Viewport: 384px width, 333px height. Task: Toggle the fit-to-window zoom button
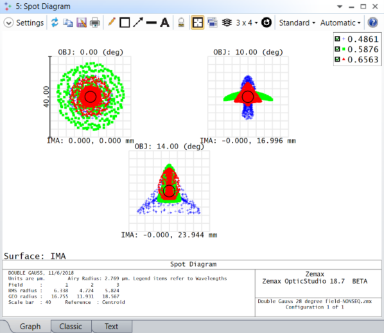198,22
